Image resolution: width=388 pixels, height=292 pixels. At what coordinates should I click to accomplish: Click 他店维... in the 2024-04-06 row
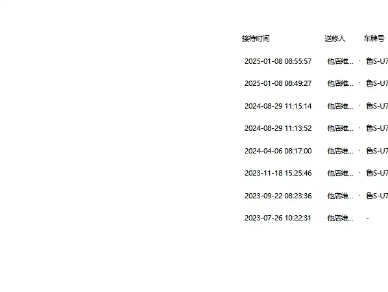[x=340, y=151]
